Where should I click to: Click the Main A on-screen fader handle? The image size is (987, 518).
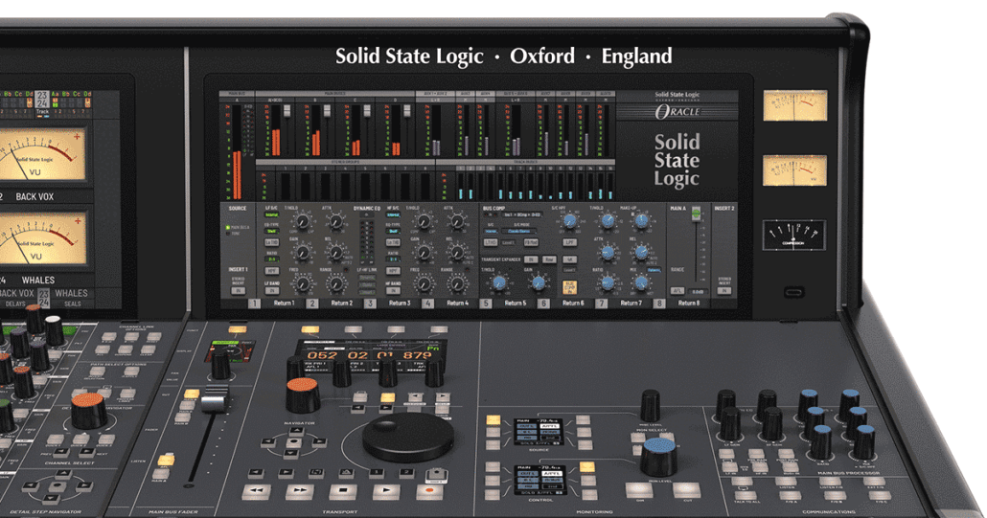coord(697,214)
